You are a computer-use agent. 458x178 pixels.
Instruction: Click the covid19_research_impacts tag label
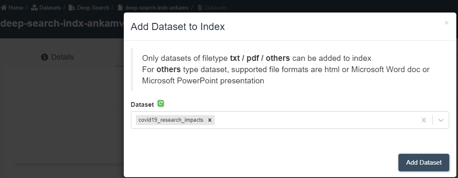click(171, 120)
